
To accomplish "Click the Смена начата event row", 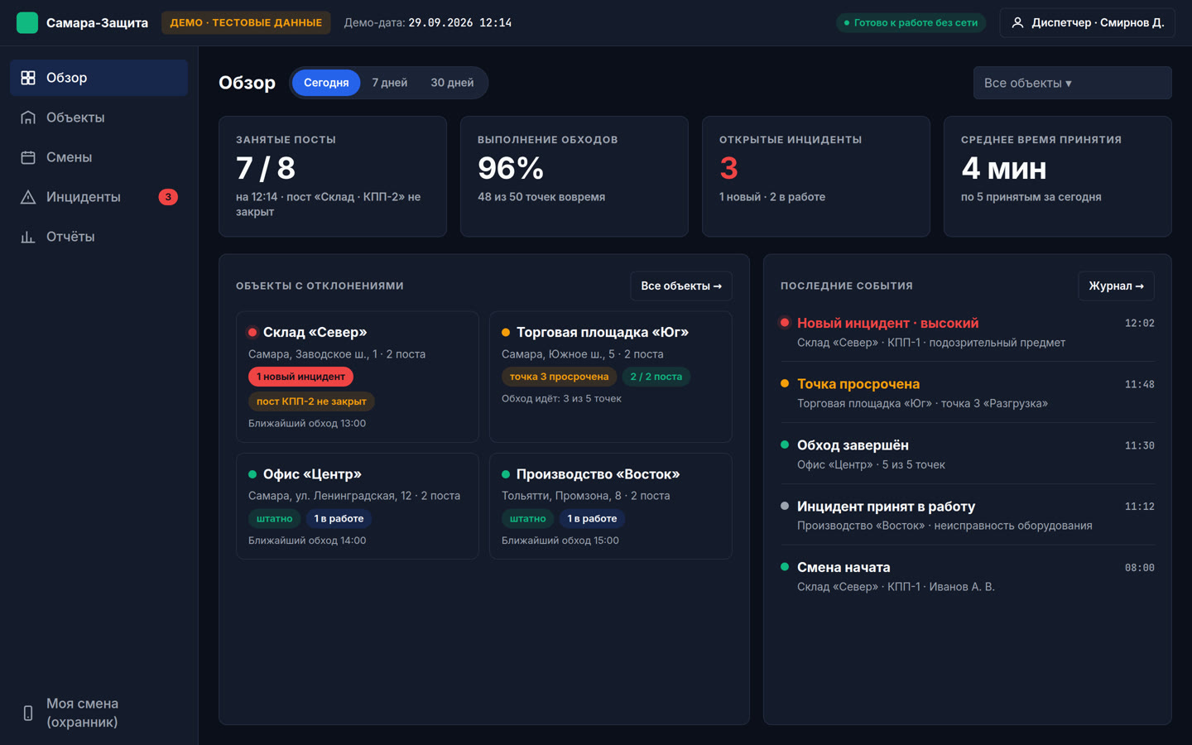I will [x=968, y=576].
